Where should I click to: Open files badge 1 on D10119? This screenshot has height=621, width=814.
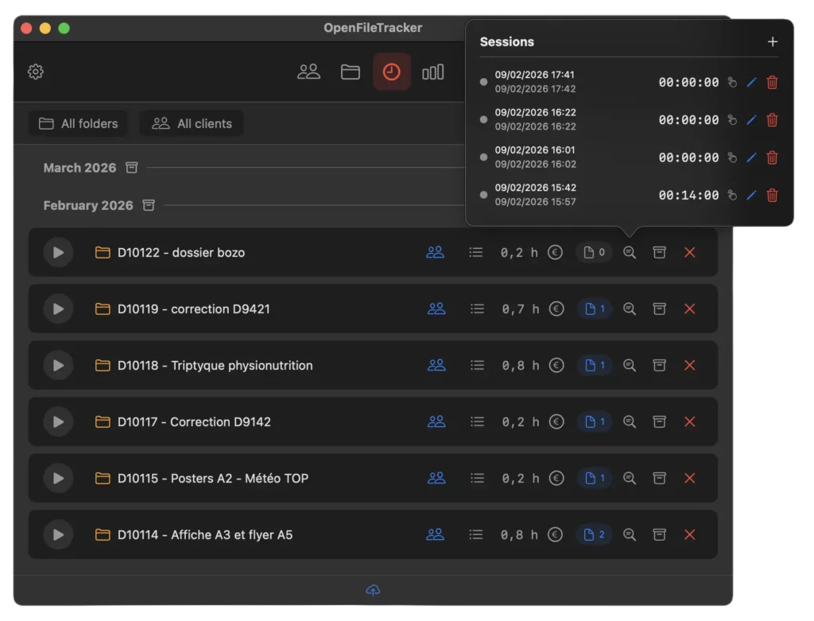595,309
